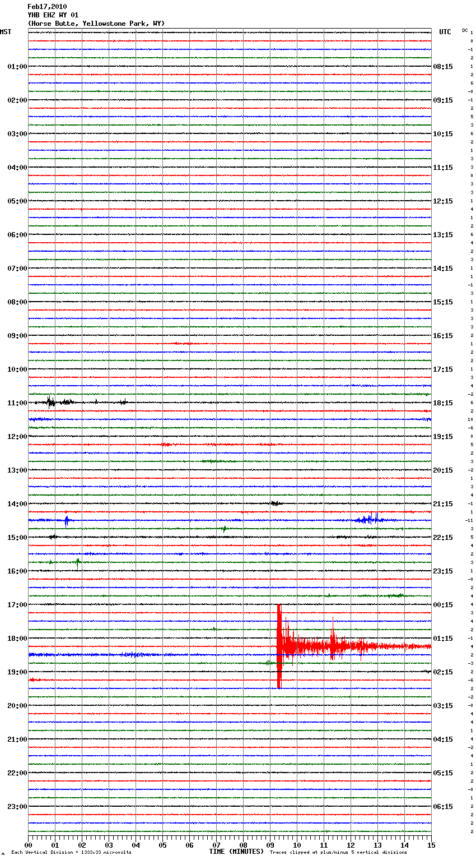
Task: Click the 'MST' column header
Action: click(x=6, y=32)
